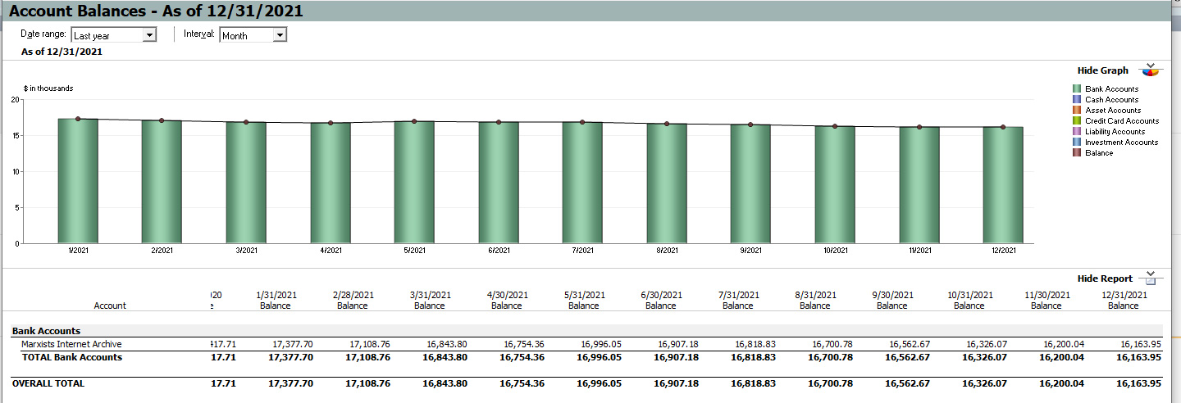This screenshot has height=403, width=1181.
Task: Collapse the Bank Accounts section header
Action: pos(46,331)
